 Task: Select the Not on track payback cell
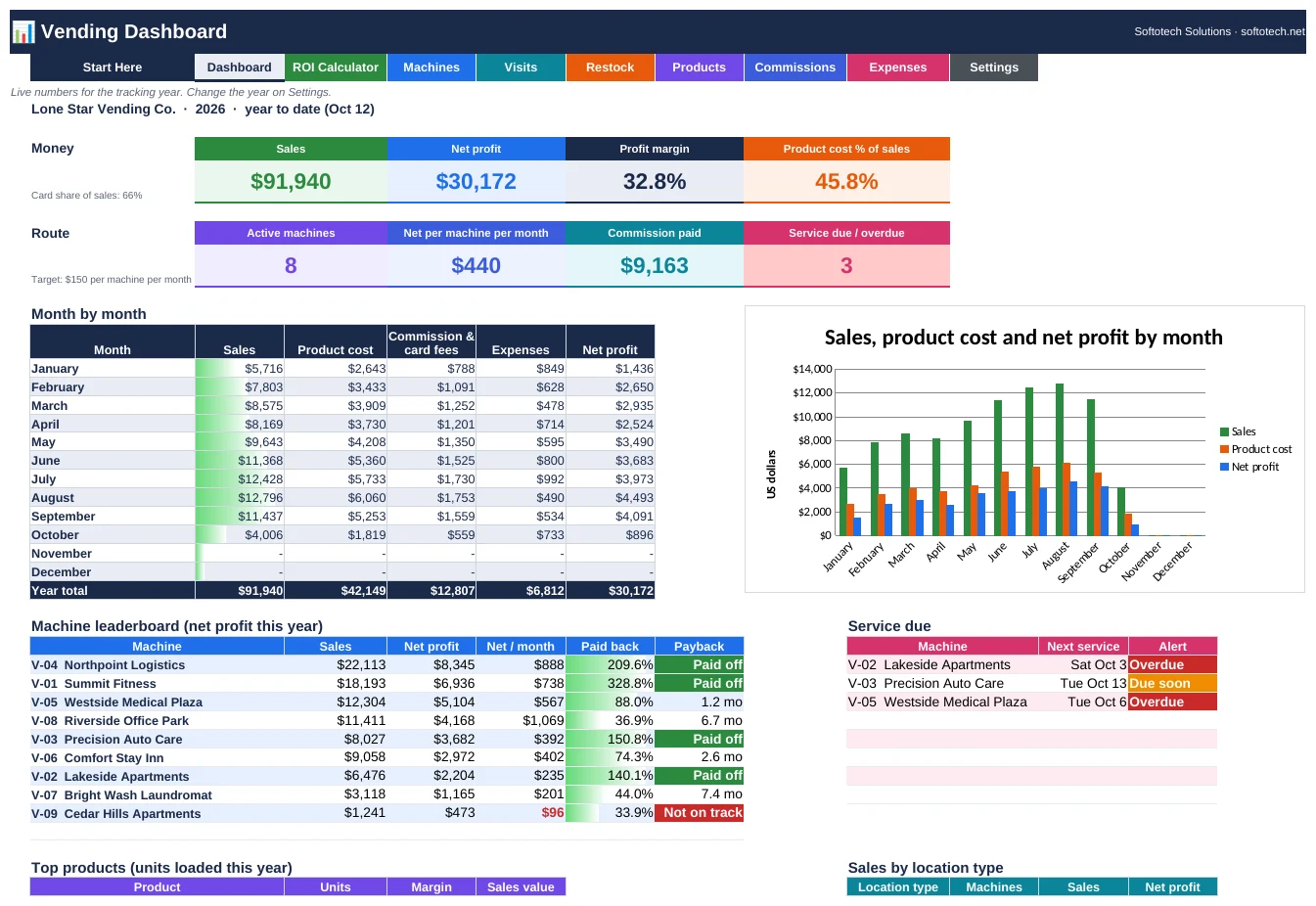[x=700, y=813]
